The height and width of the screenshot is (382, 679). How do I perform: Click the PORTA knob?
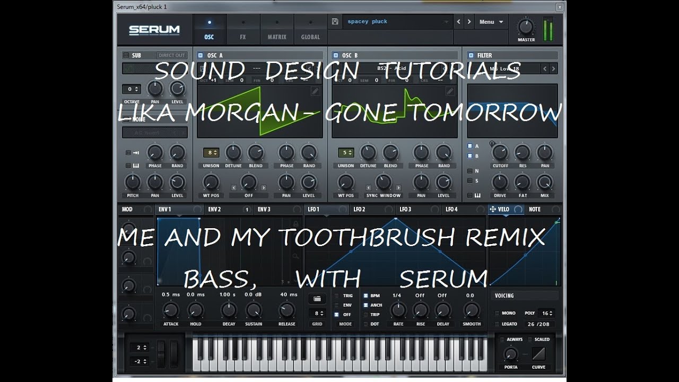[x=510, y=354]
